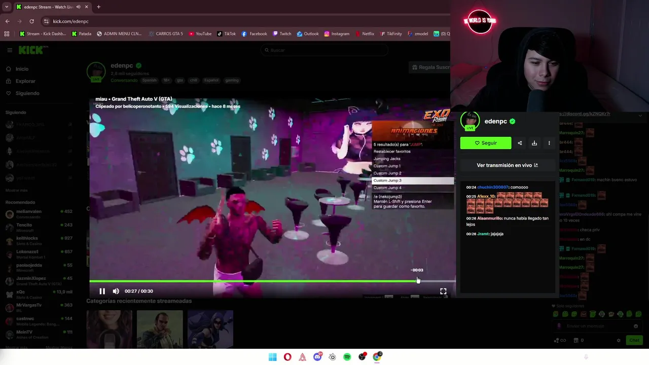Click the Kick logo in the header
This screenshot has height=365, width=649.
coord(33,50)
